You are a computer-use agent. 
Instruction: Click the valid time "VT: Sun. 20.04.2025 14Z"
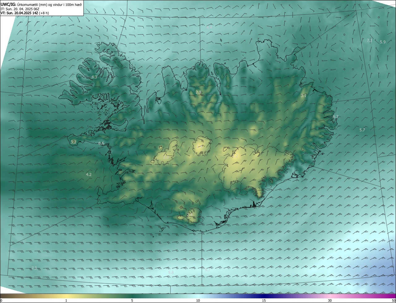tap(19, 13)
